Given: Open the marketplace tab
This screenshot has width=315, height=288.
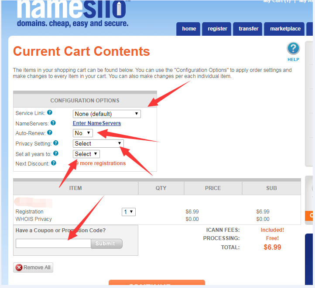Looking at the screenshot, I should point(285,29).
